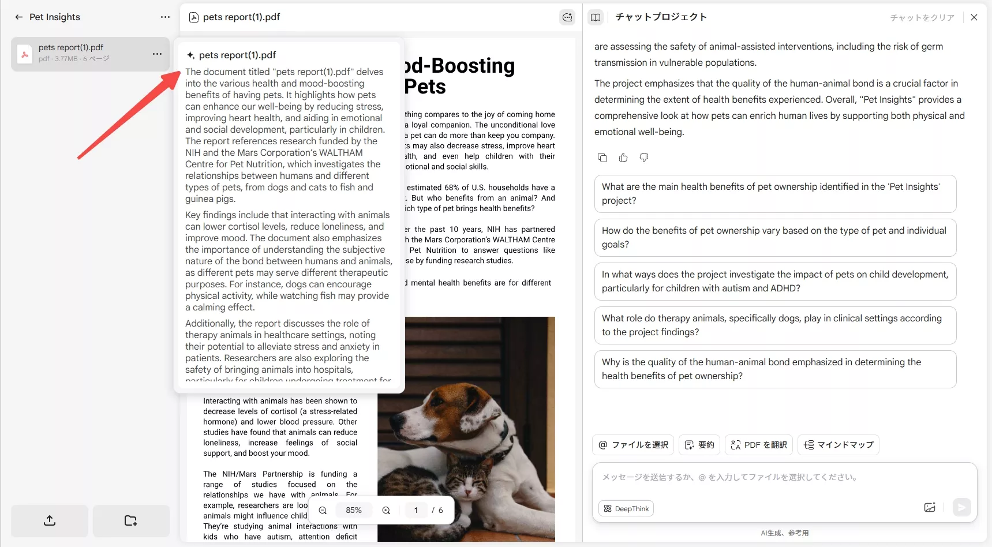Viewport: 992px width, 547px height.
Task: Zoom in the PDF view
Action: coord(386,511)
